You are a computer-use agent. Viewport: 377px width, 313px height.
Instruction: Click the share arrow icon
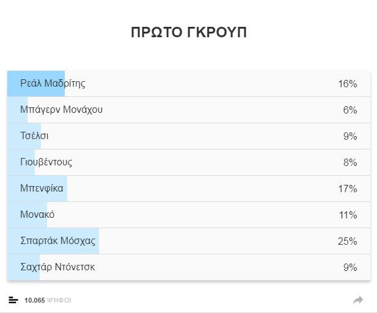(x=358, y=300)
